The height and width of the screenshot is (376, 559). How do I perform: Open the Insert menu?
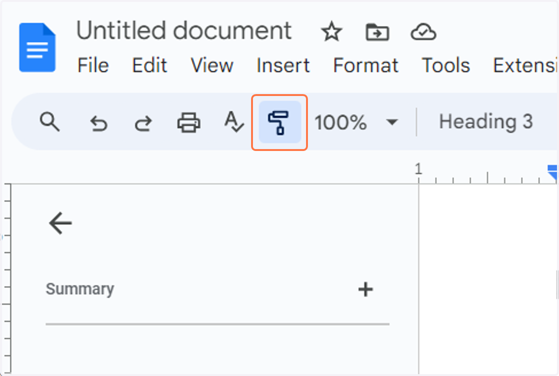pyautogui.click(x=283, y=65)
